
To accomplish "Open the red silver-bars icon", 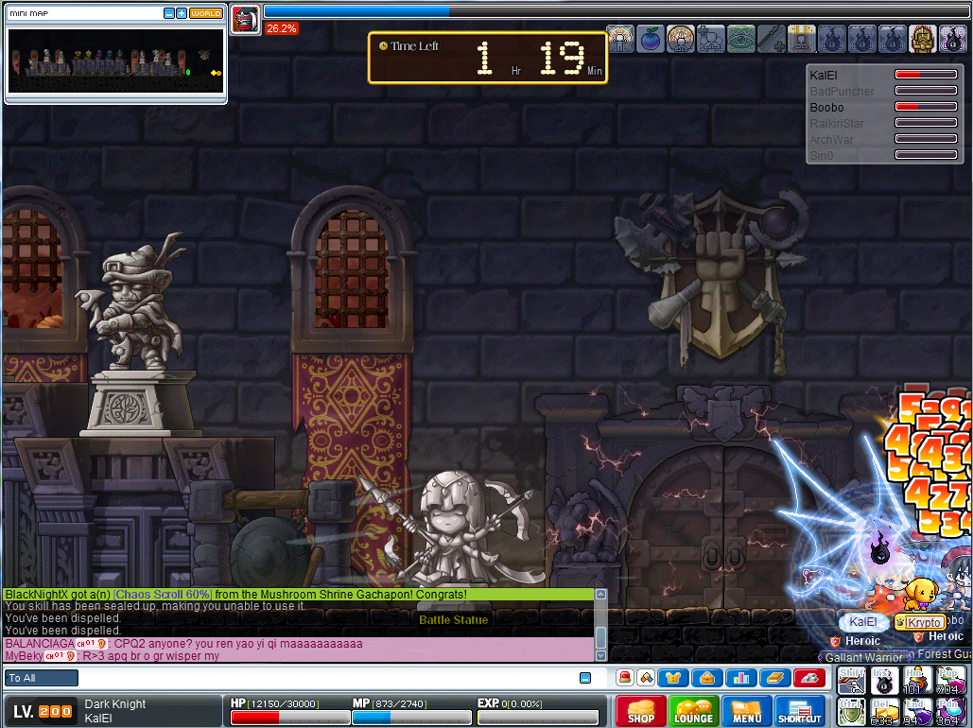I will [809, 678].
